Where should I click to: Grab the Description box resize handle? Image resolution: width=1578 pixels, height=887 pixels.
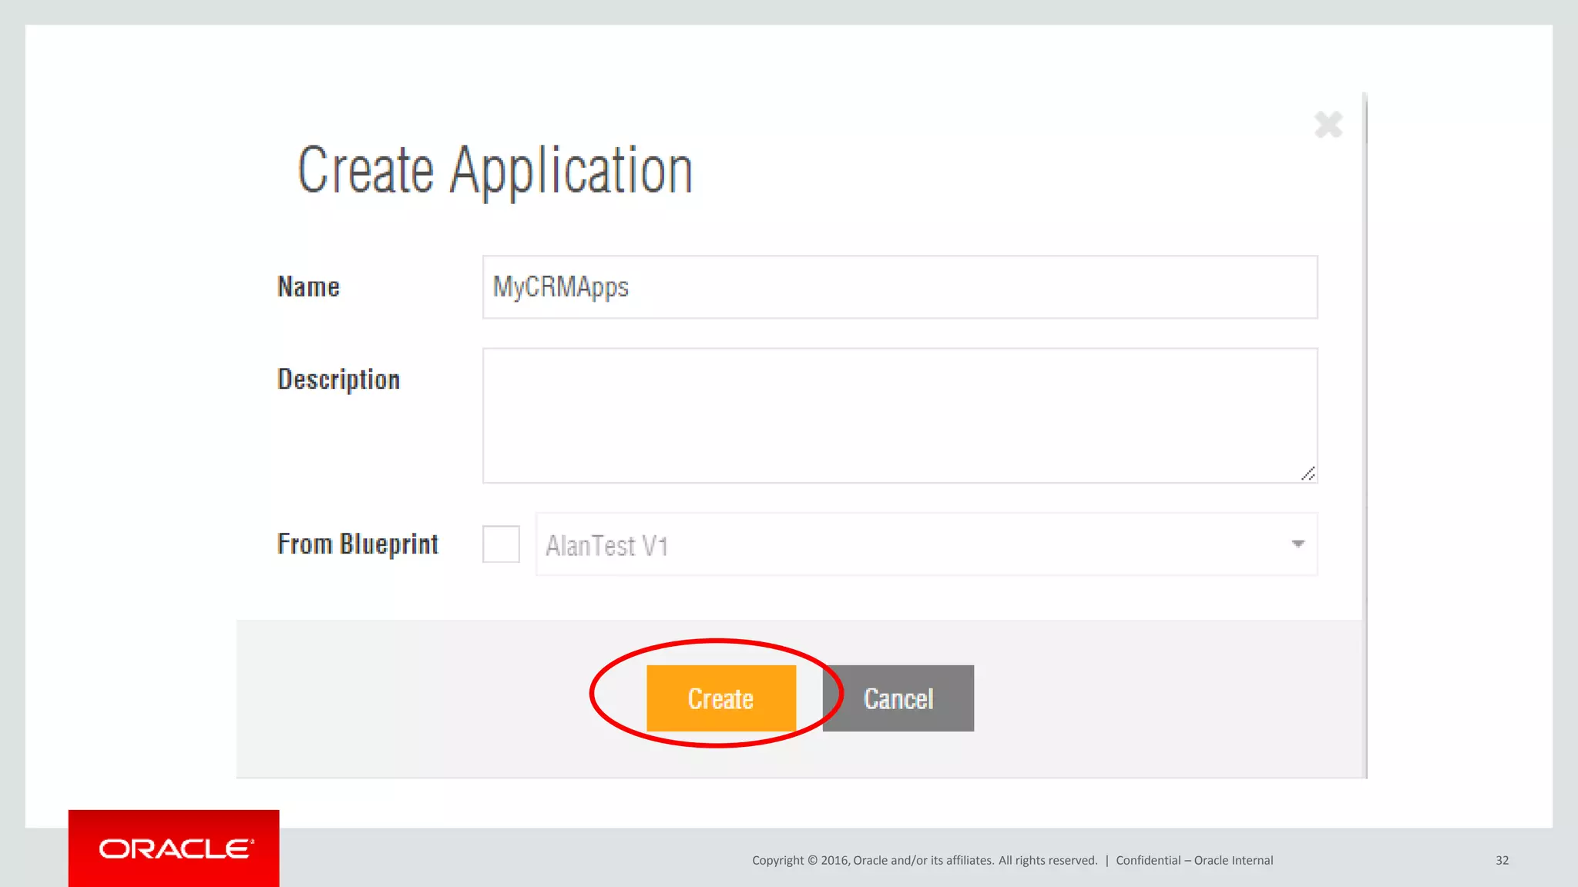[x=1308, y=474]
